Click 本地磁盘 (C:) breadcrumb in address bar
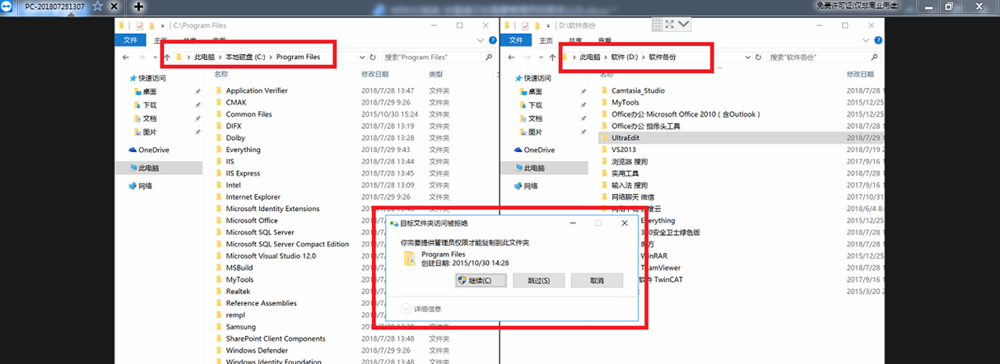Viewport: 1000px width, 364px height. coord(245,58)
